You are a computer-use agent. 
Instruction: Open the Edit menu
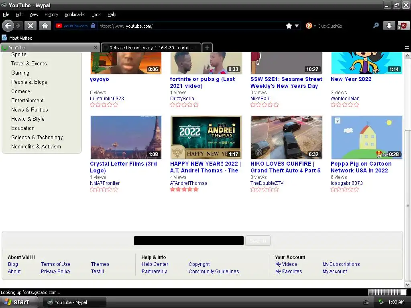19,14
